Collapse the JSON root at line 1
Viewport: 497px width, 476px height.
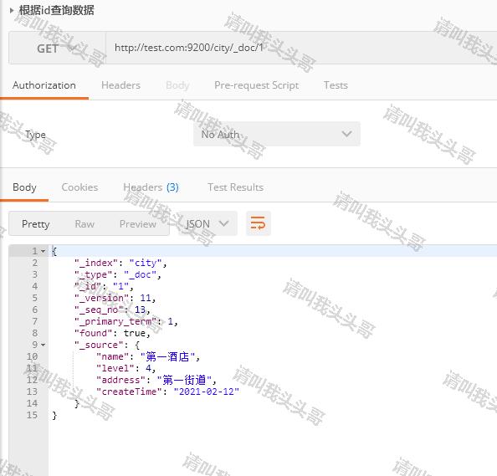[x=44, y=251]
